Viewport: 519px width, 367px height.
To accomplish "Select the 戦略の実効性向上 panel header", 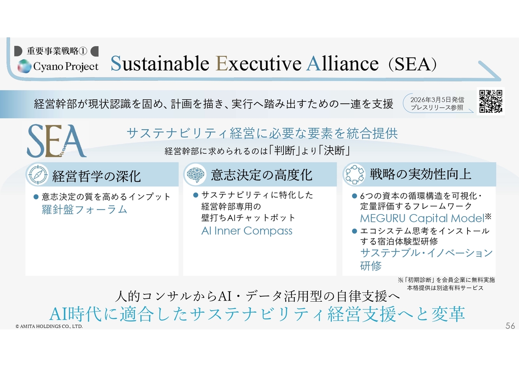I will pyautogui.click(x=420, y=174).
